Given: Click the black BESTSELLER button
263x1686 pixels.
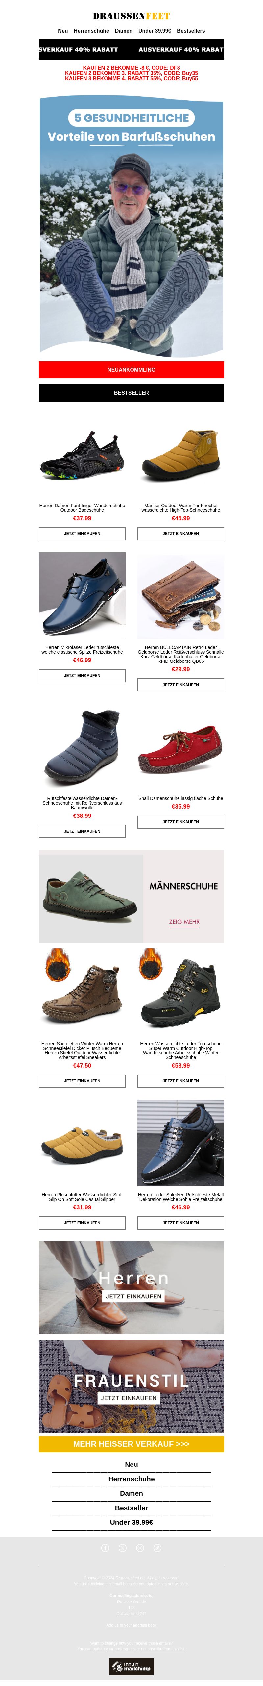Looking at the screenshot, I should click(x=131, y=393).
